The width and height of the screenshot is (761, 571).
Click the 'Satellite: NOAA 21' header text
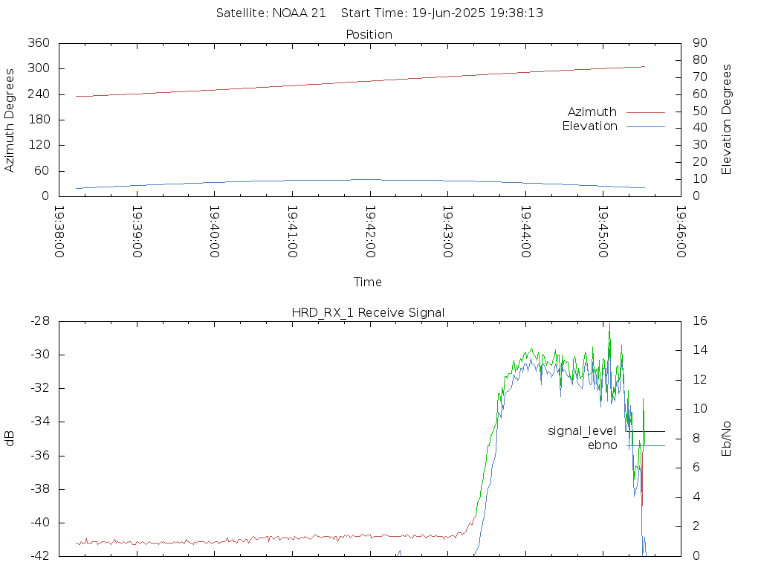point(271,13)
